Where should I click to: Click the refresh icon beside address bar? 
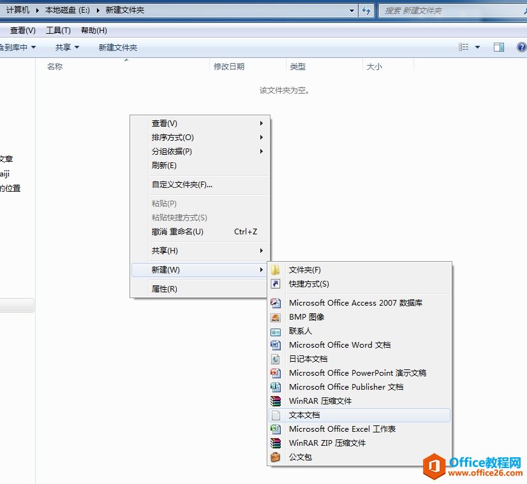click(366, 10)
